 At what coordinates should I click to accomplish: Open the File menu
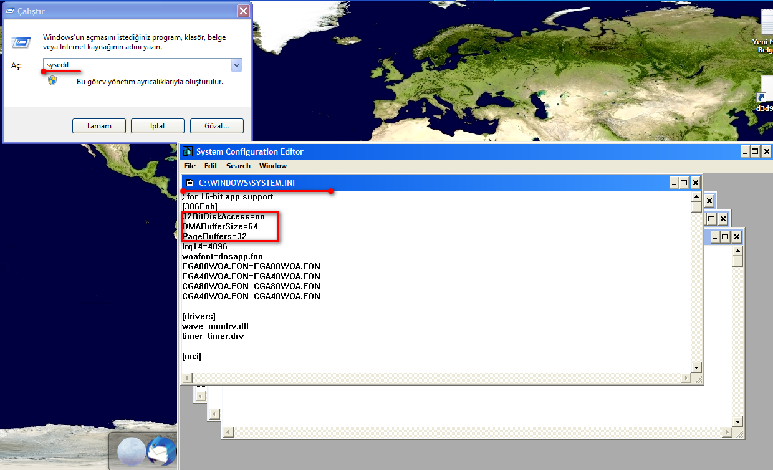(x=190, y=166)
